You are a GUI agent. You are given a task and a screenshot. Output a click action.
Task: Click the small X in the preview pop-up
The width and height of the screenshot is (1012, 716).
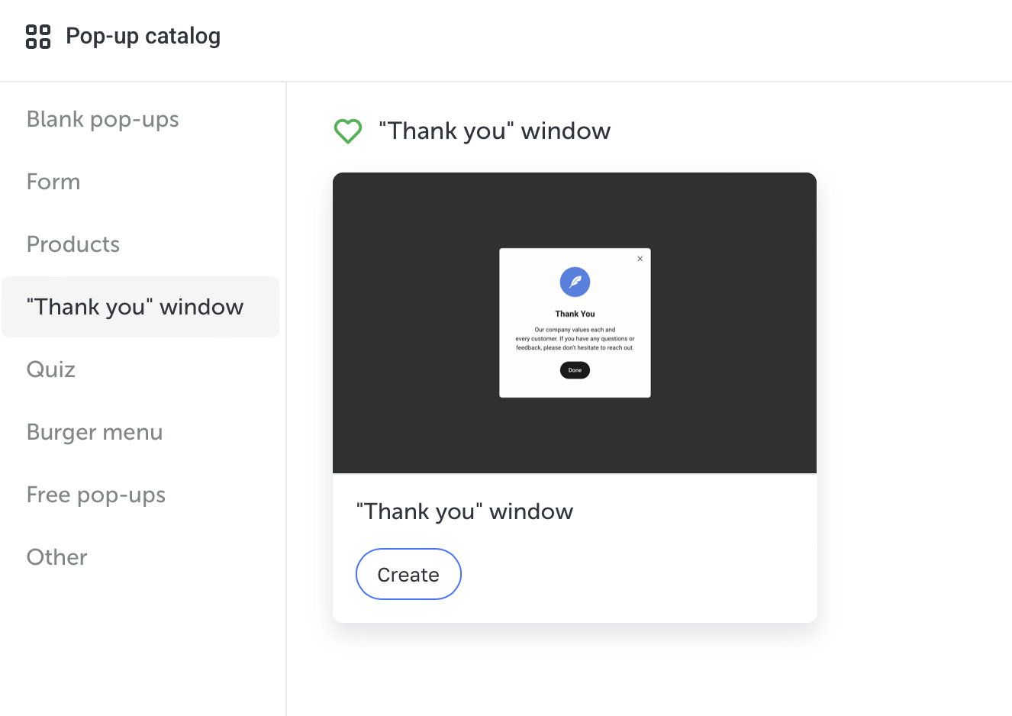640,259
